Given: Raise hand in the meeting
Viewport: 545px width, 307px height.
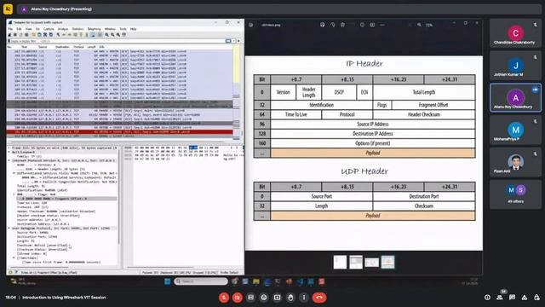Looking at the screenshot, I should tap(290, 298).
